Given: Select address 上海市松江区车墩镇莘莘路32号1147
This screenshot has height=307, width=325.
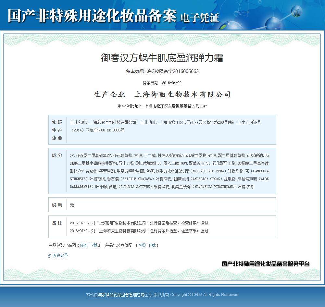Looking at the screenshot, I should (x=176, y=106).
